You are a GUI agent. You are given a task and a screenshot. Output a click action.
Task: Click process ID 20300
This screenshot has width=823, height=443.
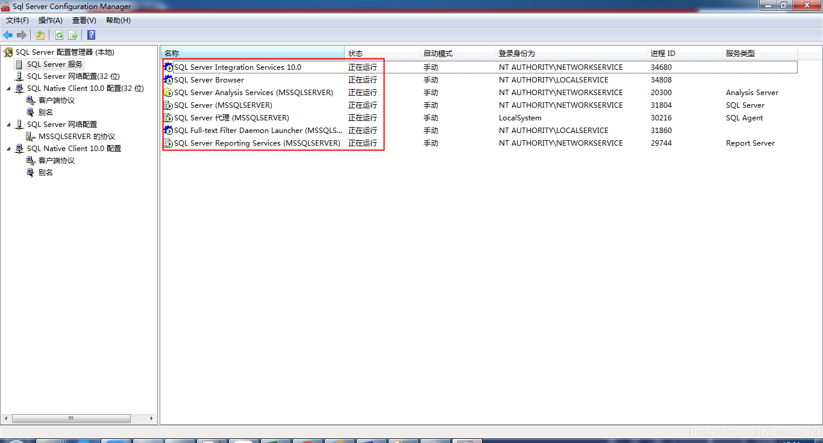pos(661,93)
